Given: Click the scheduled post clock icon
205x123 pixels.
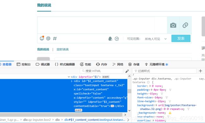Looking at the screenshot, I should point(117,39).
